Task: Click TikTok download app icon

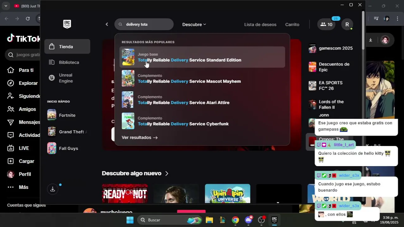Action: 370,40
